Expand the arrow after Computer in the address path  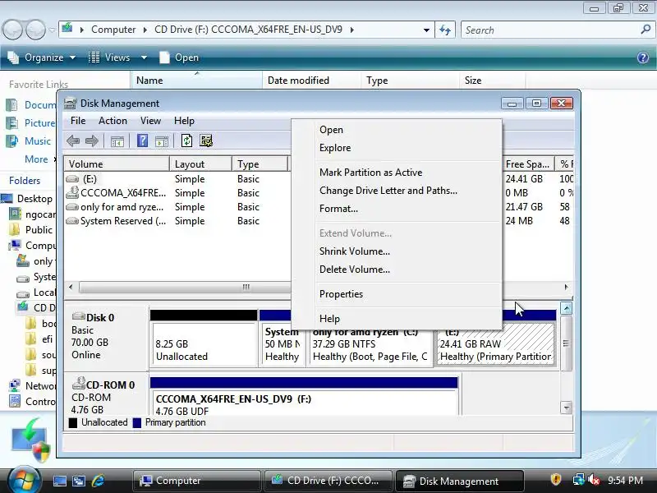145,30
